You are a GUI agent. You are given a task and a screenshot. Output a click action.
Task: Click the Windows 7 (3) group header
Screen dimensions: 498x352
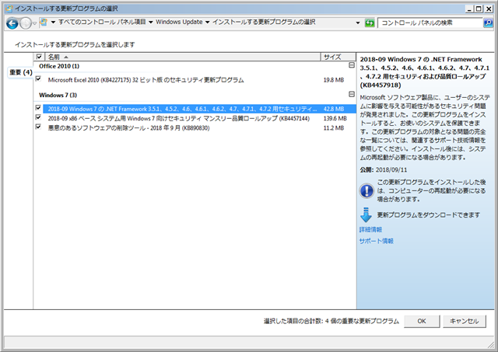[58, 95]
